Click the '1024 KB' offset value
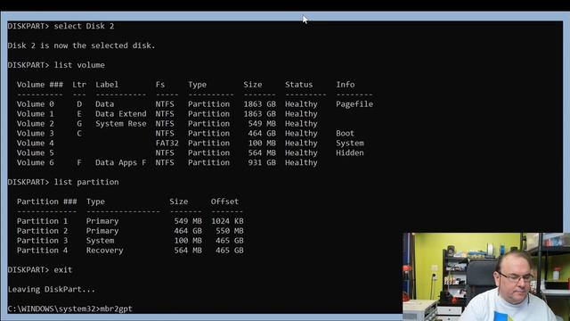Viewport: 570px width, 321px height. (x=227, y=221)
